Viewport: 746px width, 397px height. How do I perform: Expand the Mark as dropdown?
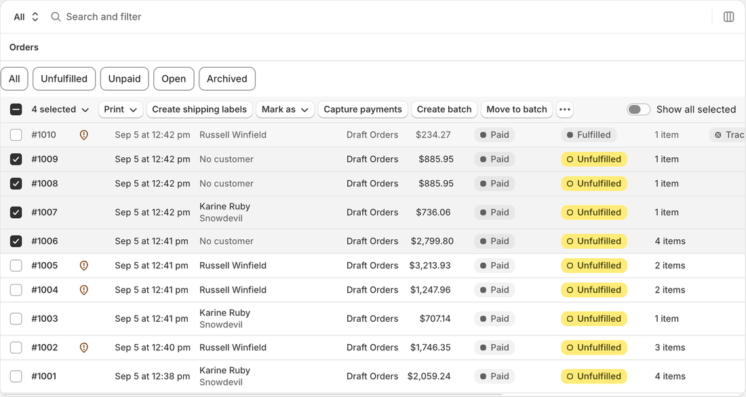click(285, 109)
